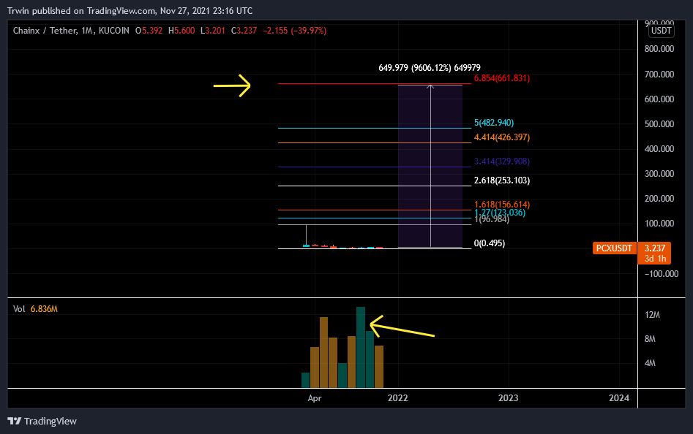Click the low value 3.201
Screen dimensions: 693x434
[x=215, y=31]
